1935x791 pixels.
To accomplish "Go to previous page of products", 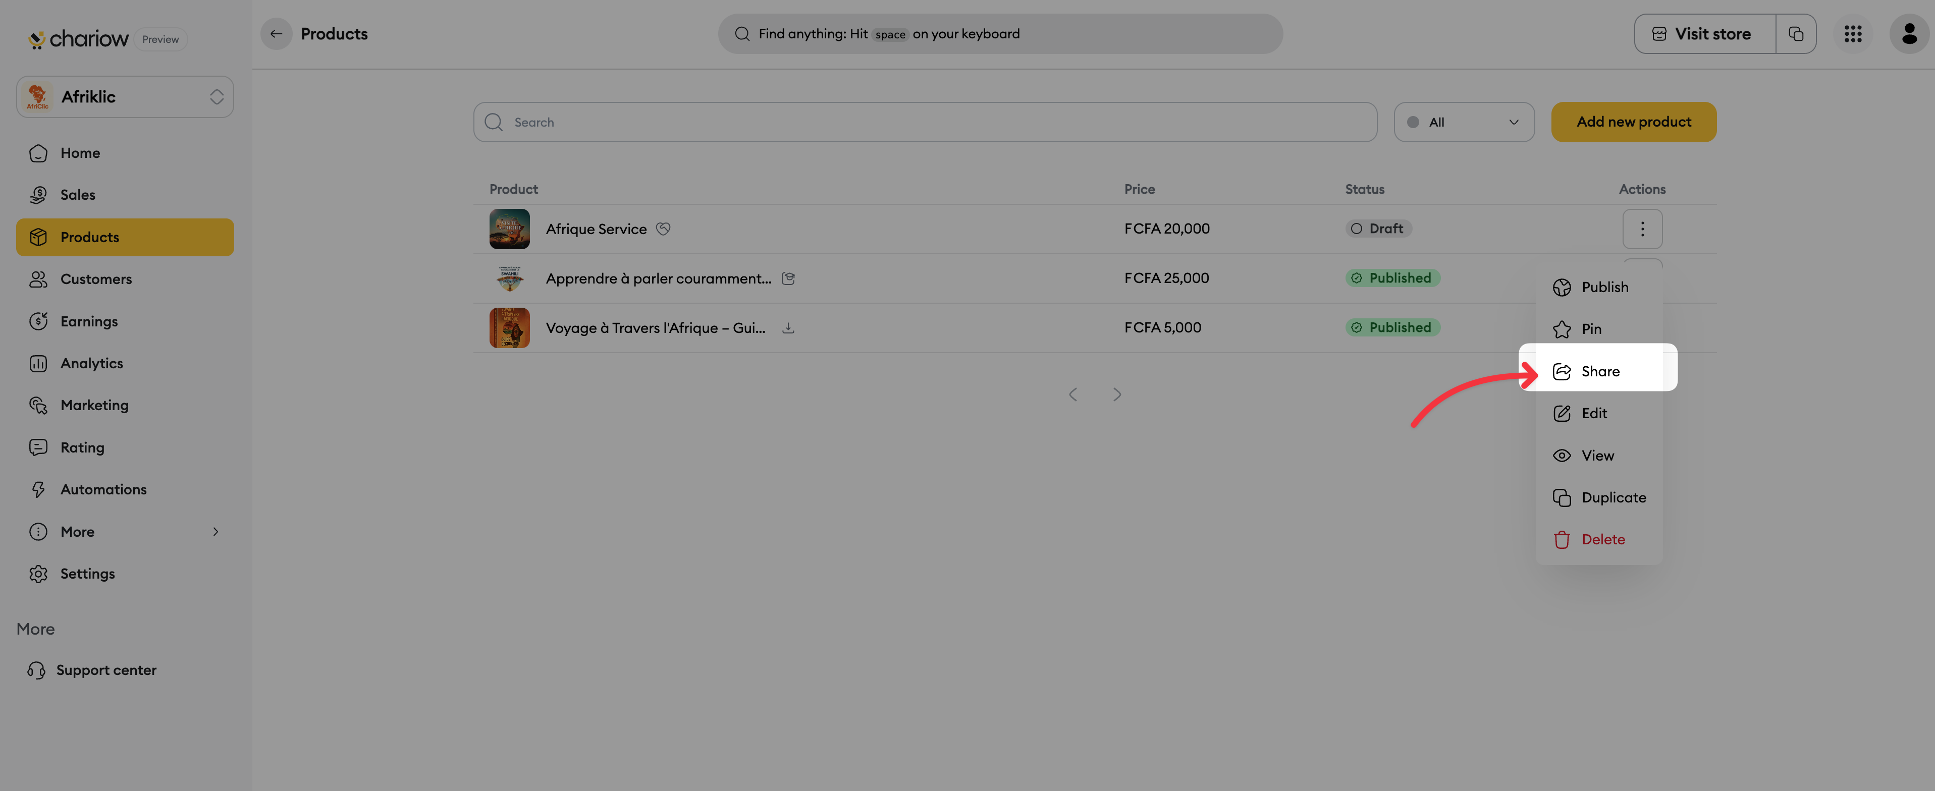I will pos(1072,395).
